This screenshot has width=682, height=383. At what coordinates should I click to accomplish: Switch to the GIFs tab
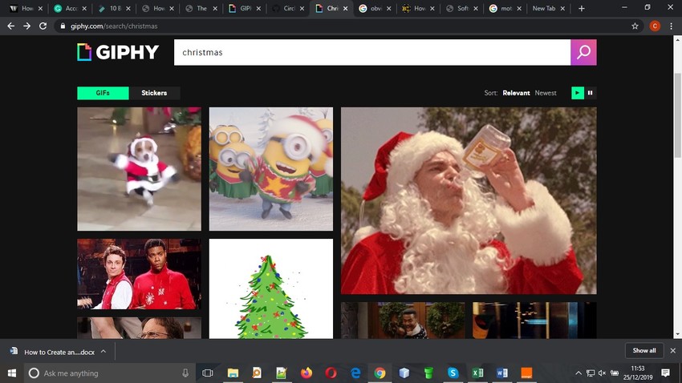click(x=103, y=93)
